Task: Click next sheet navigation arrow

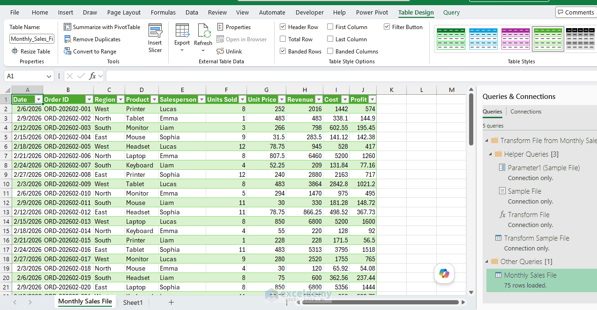Action: click(30, 302)
